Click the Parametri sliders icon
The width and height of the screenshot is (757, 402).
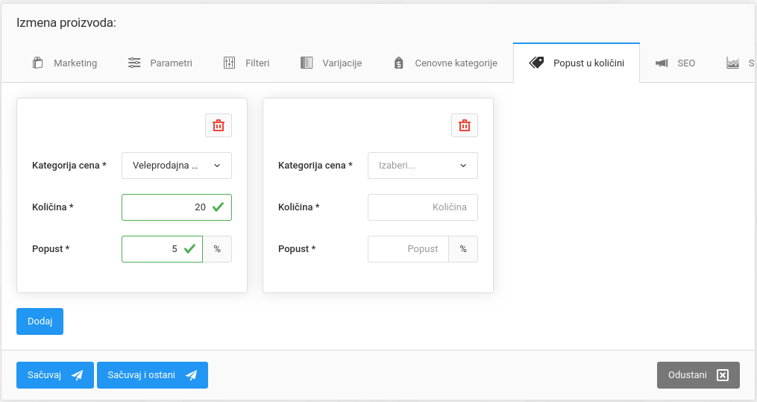pyautogui.click(x=134, y=63)
